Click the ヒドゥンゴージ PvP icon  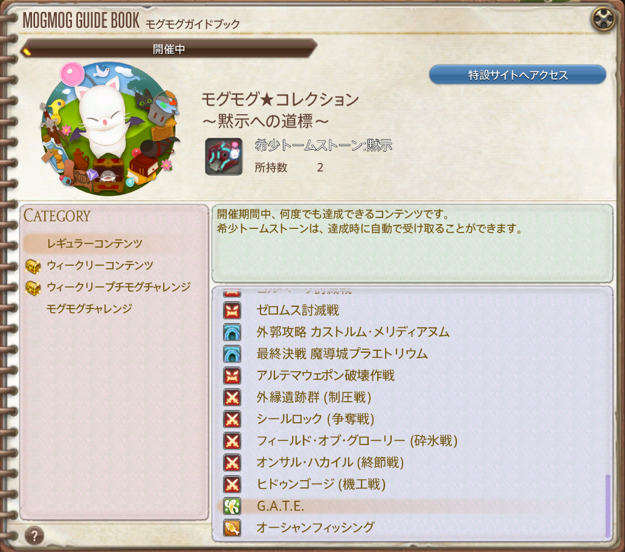click(232, 484)
